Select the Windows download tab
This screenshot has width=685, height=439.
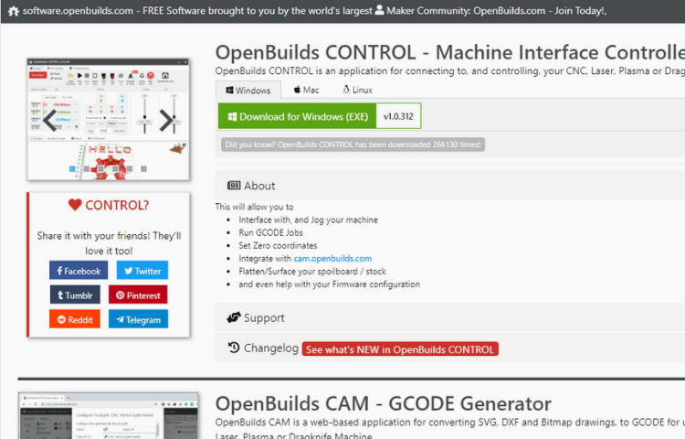[x=248, y=90]
